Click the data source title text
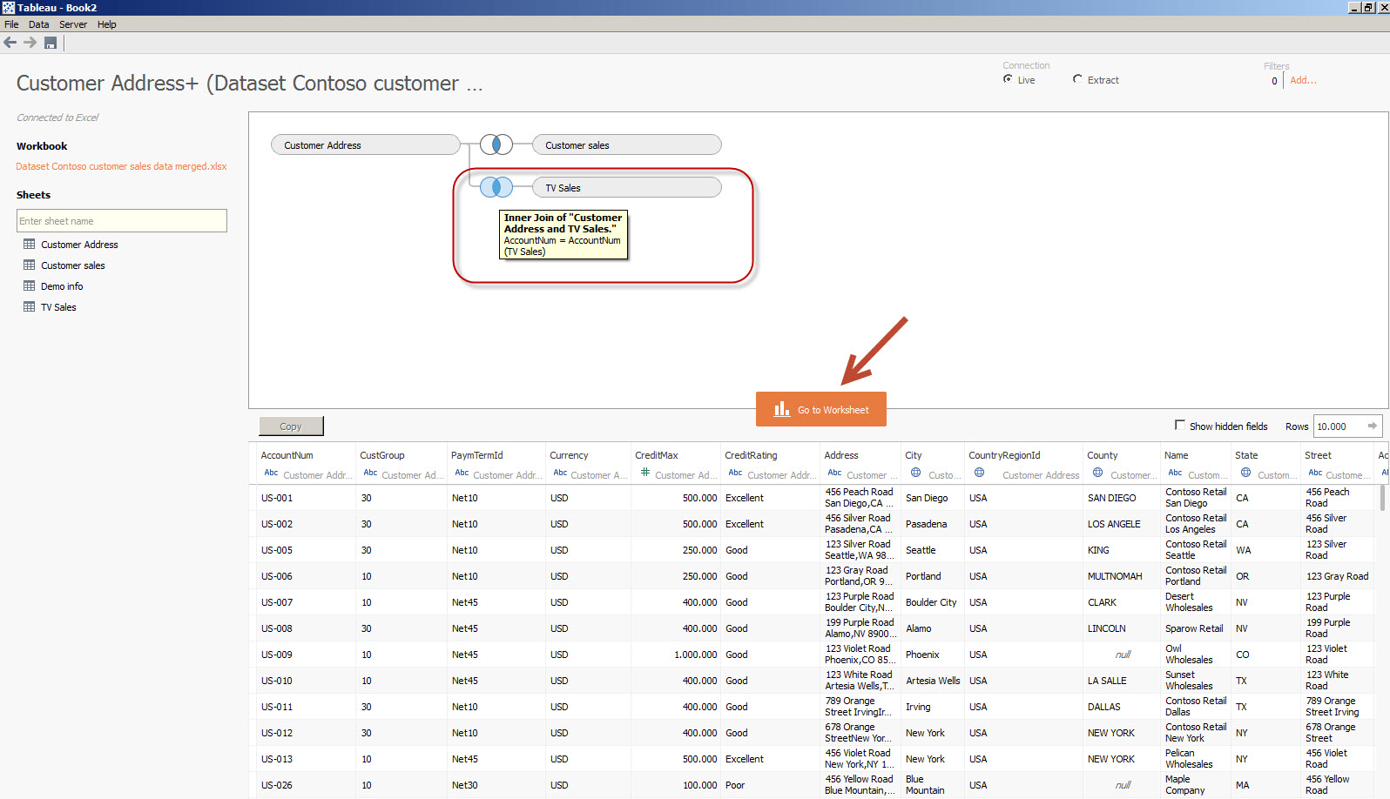This screenshot has height=799, width=1390. coord(249,84)
